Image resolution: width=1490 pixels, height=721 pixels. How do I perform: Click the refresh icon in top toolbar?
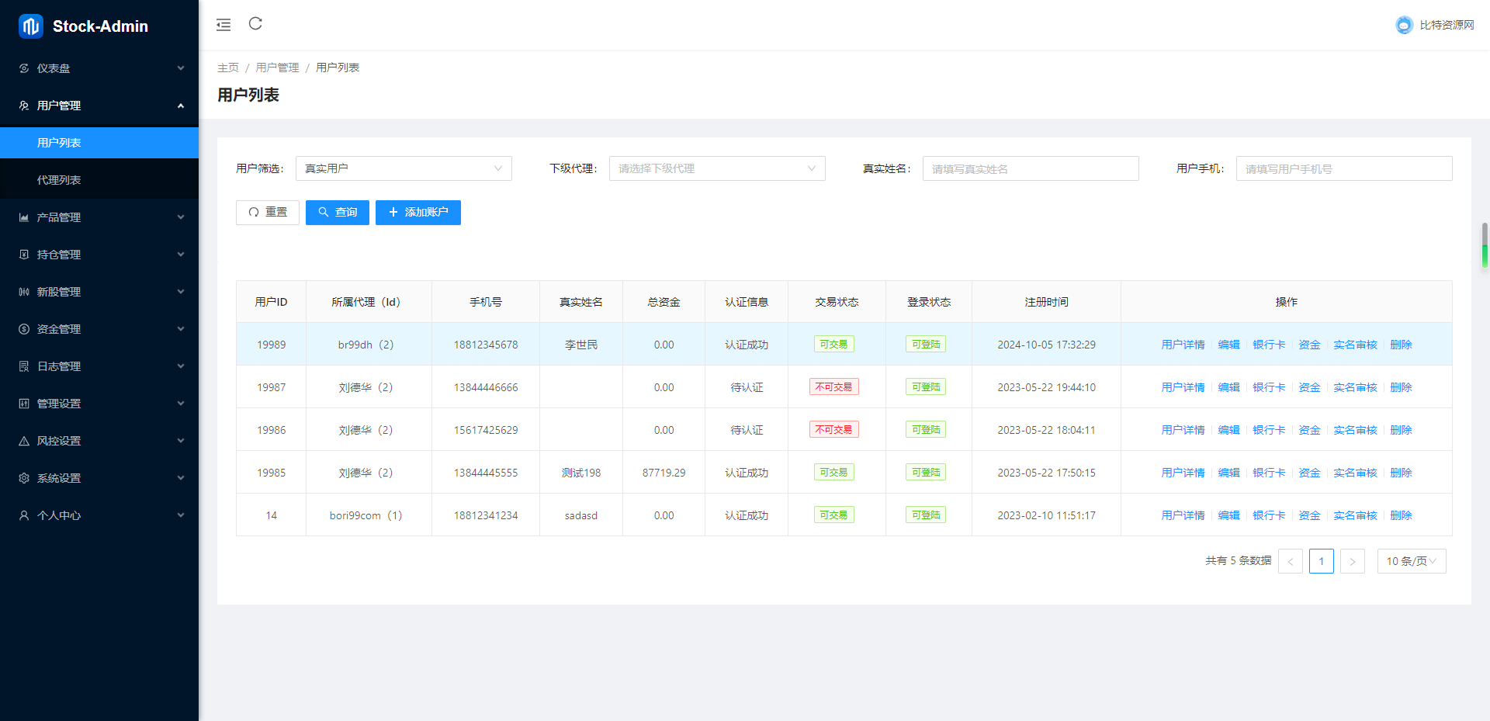tap(255, 24)
